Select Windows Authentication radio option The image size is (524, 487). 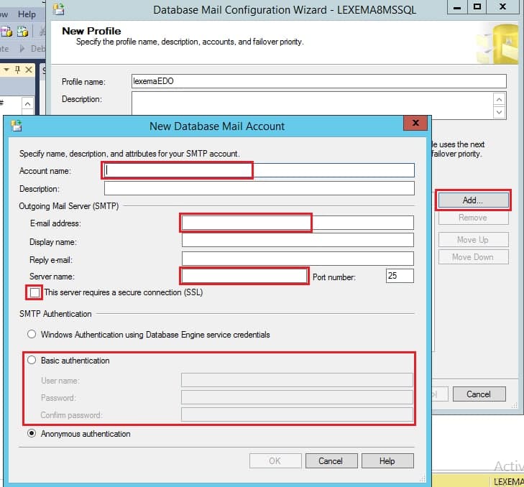pos(32,334)
